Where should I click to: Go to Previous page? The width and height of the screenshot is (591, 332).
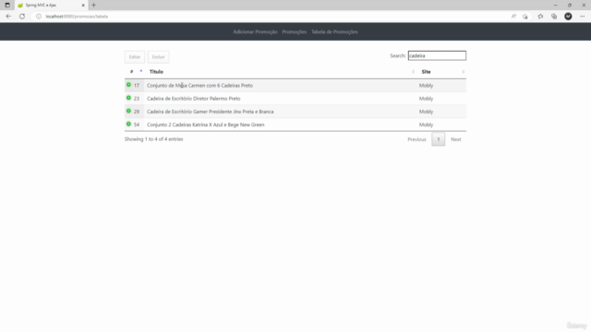click(x=416, y=139)
